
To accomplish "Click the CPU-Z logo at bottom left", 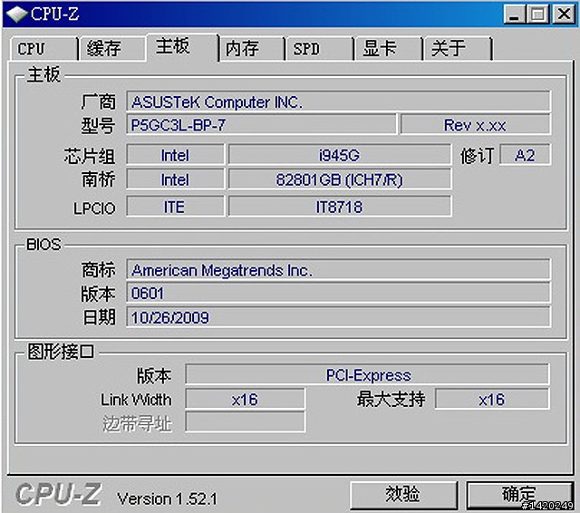I will [x=58, y=493].
